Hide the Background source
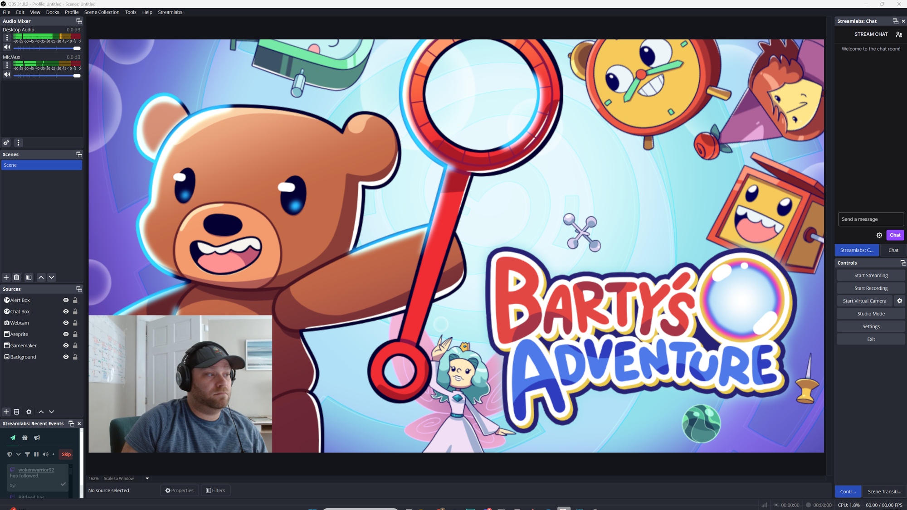Viewport: 907px width, 510px height. (66, 357)
